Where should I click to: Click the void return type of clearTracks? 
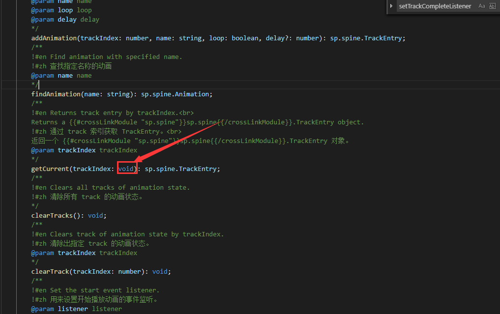pyautogui.click(x=97, y=215)
